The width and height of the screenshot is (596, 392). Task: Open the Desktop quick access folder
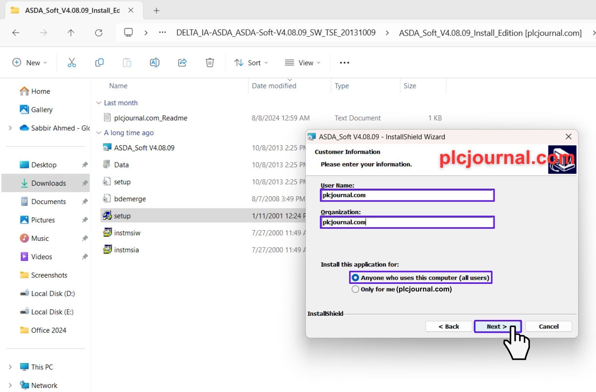coord(38,165)
